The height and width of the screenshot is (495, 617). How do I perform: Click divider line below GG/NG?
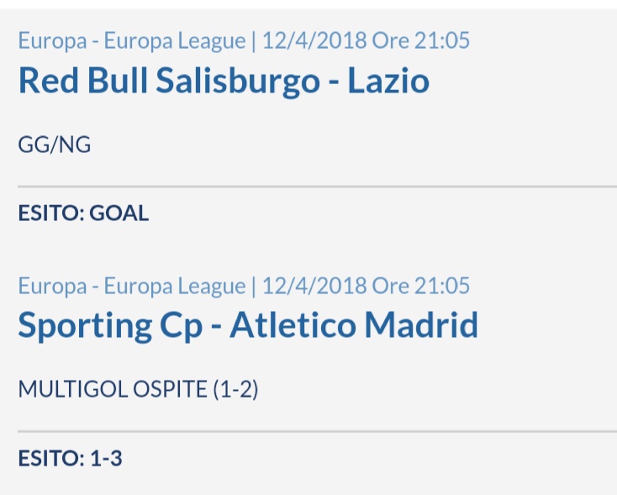point(317,187)
